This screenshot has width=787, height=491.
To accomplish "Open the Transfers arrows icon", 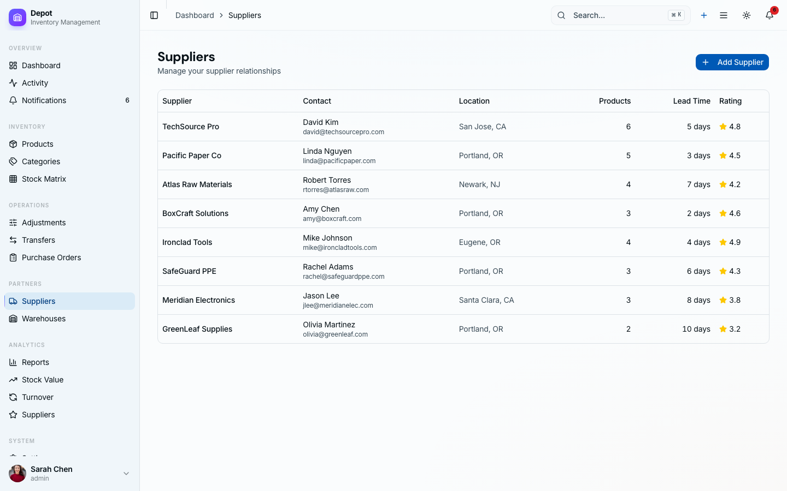I will (13, 240).
